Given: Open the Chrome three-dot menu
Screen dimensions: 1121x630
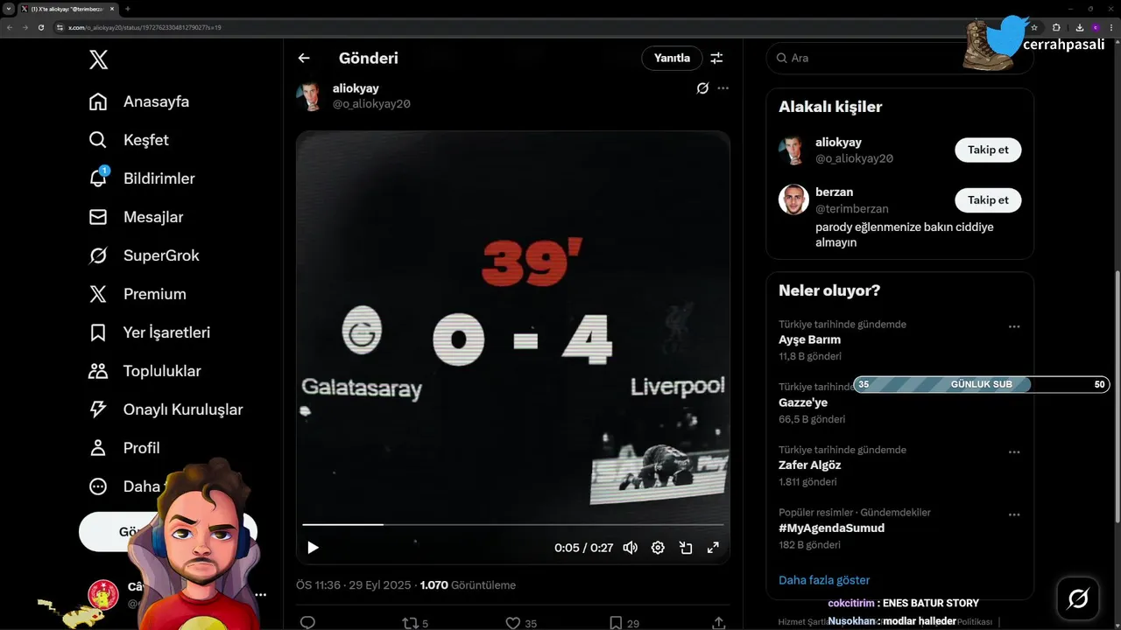Looking at the screenshot, I should tap(1112, 27).
